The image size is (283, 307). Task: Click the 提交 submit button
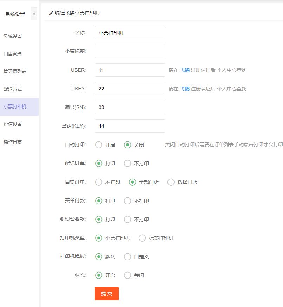(107, 294)
